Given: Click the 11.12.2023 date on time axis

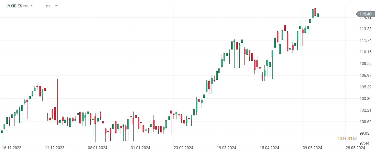Looking at the screenshot, I should tap(55, 148).
